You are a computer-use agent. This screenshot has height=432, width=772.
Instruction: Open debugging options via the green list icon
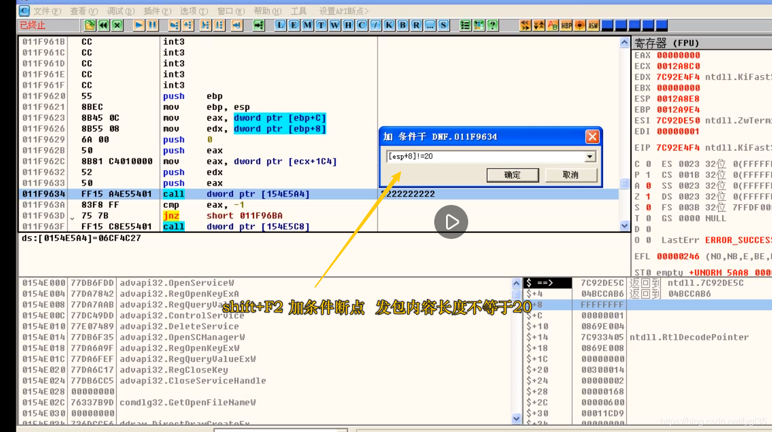tap(465, 25)
